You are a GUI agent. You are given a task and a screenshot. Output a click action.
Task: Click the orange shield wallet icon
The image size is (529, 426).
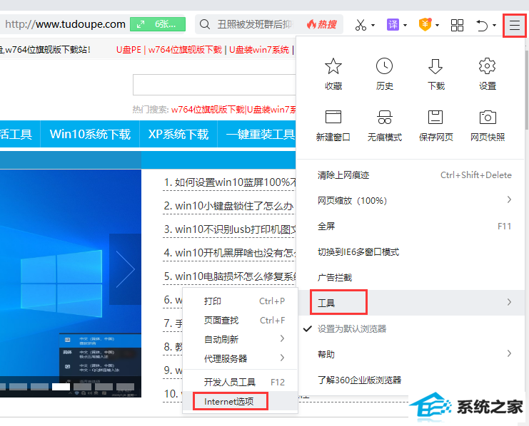(425, 25)
